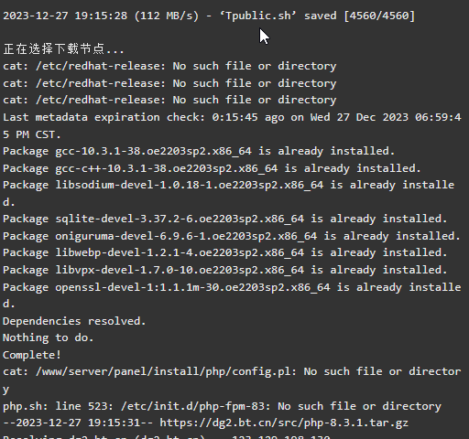
Task: Click the libvpx-devel package line
Action: click(225, 270)
